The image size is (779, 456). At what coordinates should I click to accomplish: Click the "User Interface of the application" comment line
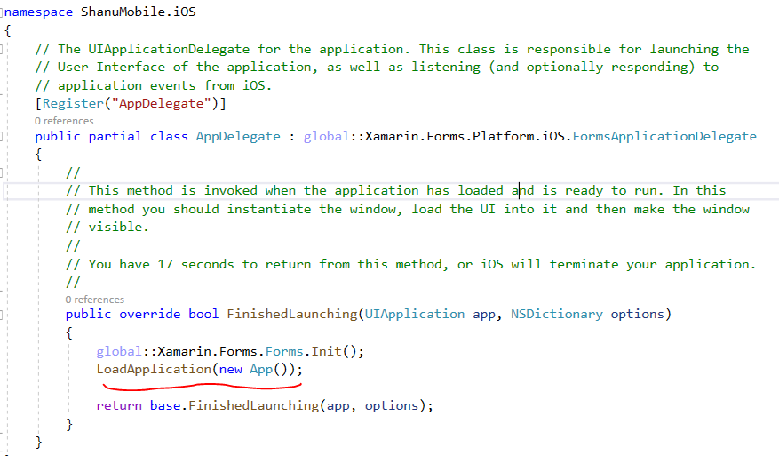pyautogui.click(x=378, y=68)
